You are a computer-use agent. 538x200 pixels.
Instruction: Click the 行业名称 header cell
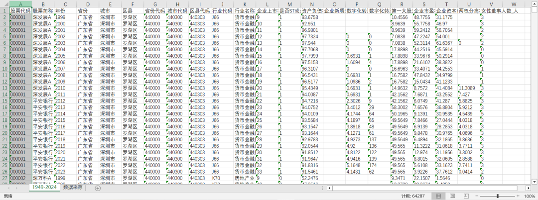pos(244,11)
